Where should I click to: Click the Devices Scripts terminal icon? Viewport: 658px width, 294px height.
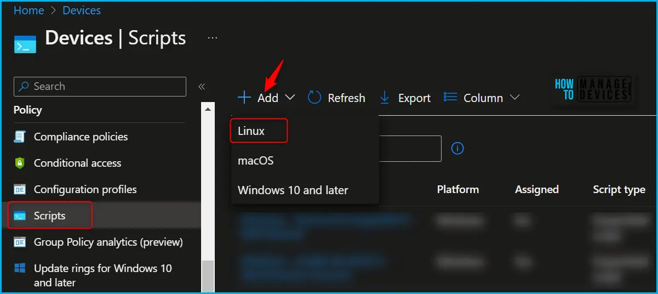25,44
